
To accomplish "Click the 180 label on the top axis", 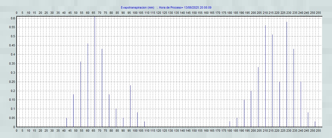I will coord(230,13).
